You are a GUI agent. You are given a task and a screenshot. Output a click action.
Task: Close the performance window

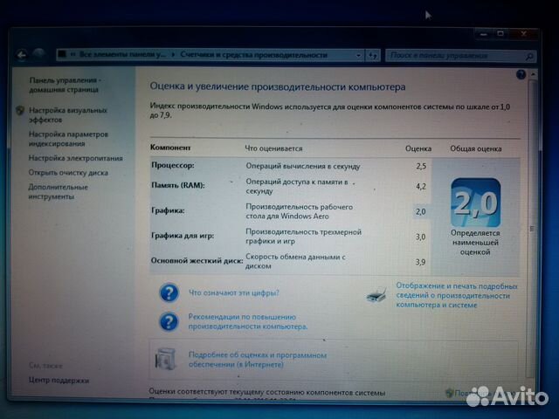[523, 34]
